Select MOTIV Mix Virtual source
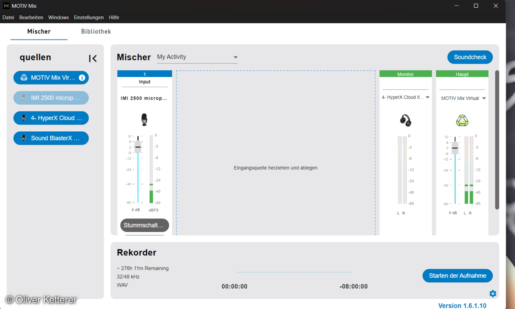The image size is (515, 309). click(51, 78)
